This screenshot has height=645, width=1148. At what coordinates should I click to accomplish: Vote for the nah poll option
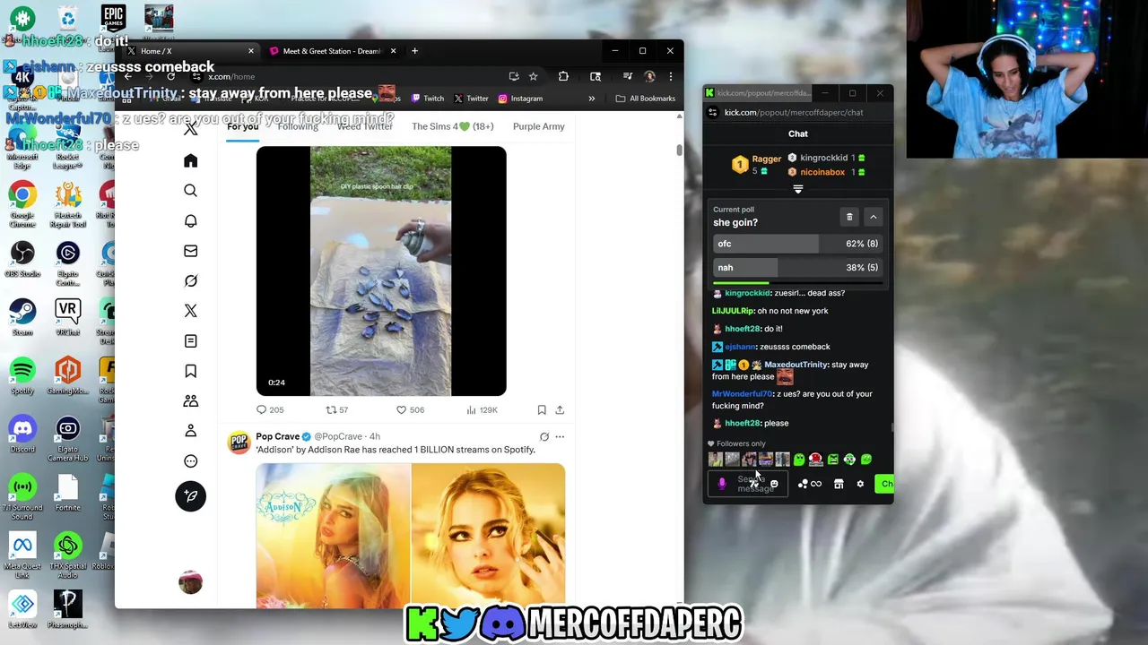797,268
